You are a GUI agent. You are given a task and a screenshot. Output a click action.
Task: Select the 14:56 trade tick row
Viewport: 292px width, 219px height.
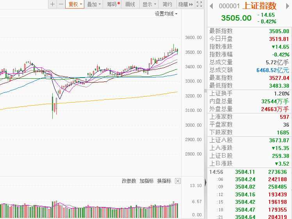(x=249, y=172)
